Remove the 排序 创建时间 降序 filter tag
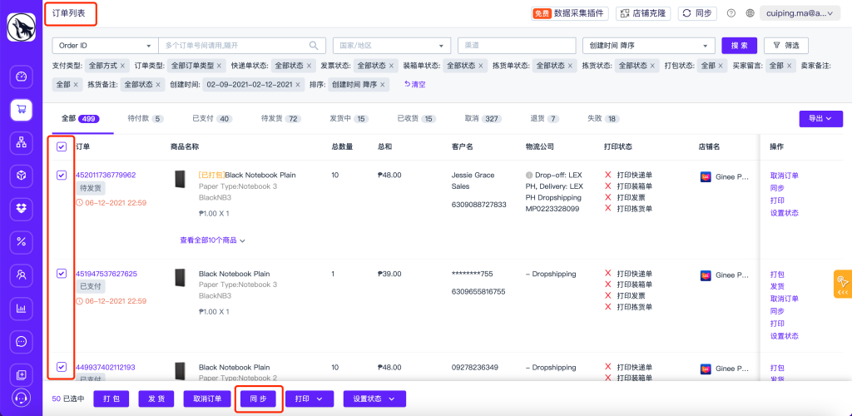The height and width of the screenshot is (416, 852). pyautogui.click(x=382, y=85)
